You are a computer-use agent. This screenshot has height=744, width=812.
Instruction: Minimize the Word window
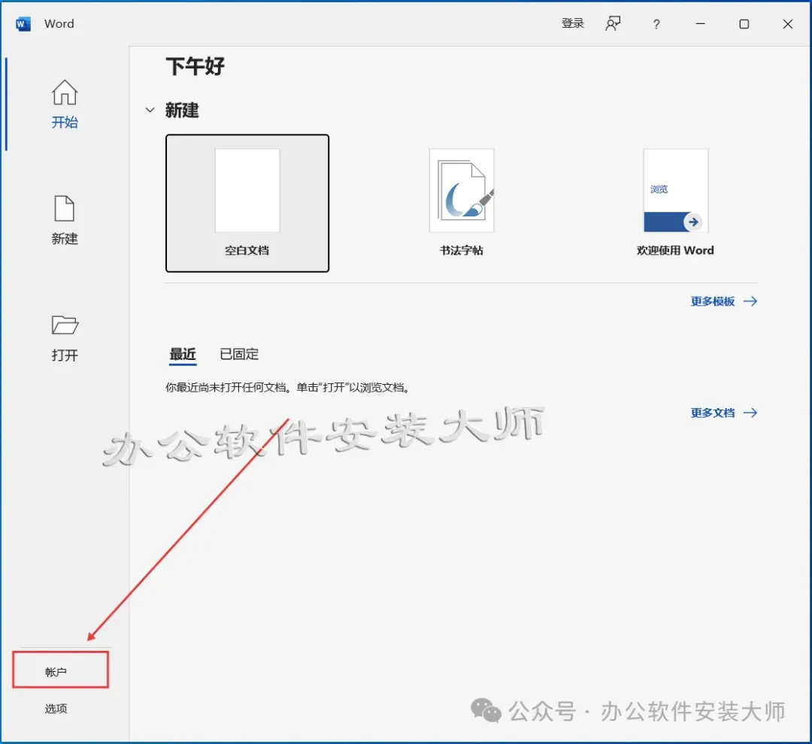(700, 24)
